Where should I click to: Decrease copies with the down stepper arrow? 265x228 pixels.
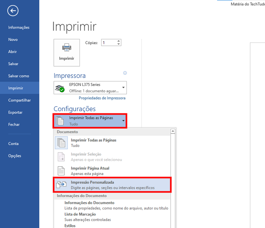pos(118,44)
